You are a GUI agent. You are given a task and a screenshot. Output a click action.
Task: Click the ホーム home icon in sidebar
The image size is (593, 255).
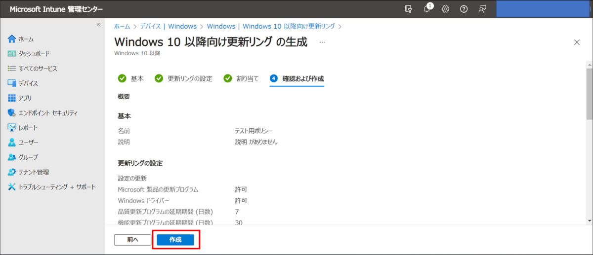[12, 39]
